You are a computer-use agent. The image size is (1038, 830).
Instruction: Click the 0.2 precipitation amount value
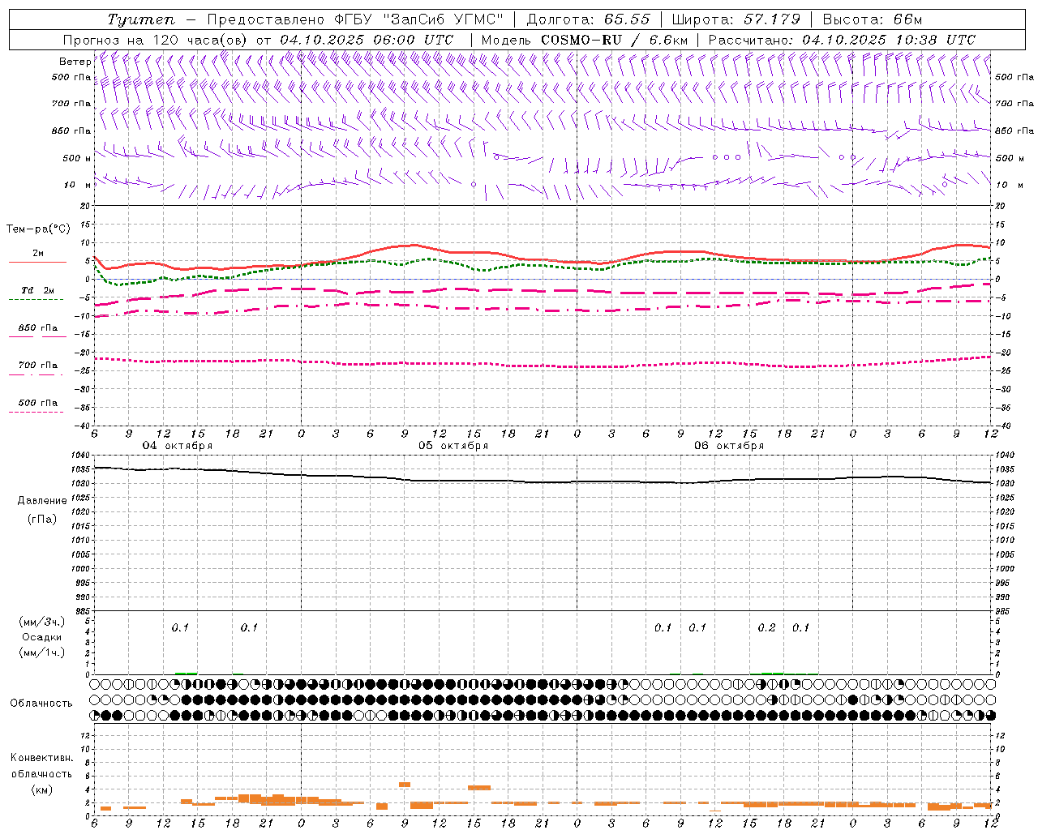click(766, 628)
